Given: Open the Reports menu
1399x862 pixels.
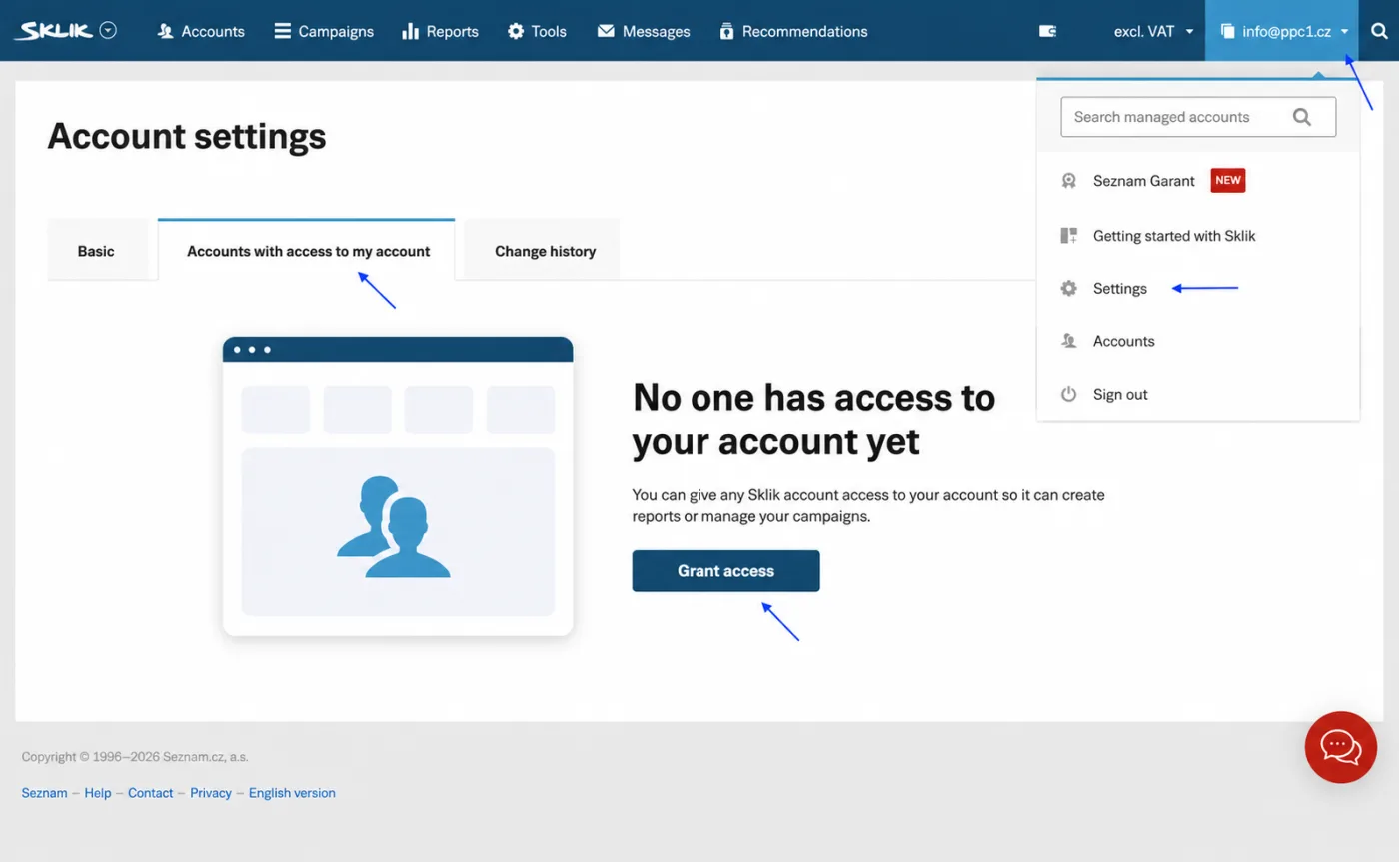Looking at the screenshot, I should (440, 31).
